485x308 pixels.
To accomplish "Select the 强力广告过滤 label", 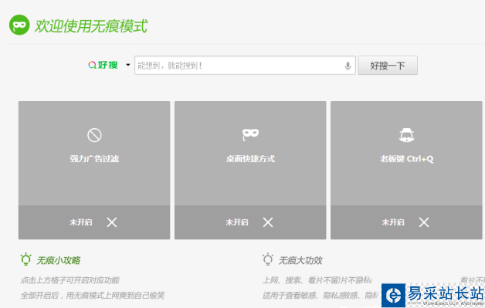I will click(94, 159).
